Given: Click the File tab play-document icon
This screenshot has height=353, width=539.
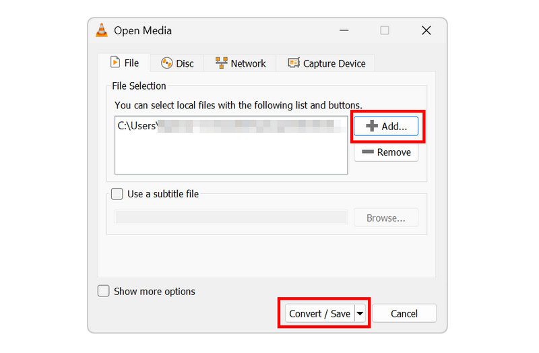Looking at the screenshot, I should coord(115,62).
